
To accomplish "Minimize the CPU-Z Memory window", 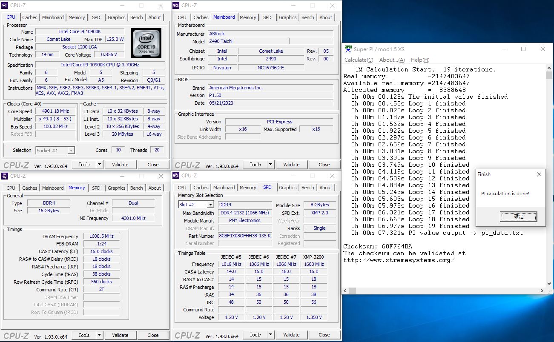I will point(121,176).
